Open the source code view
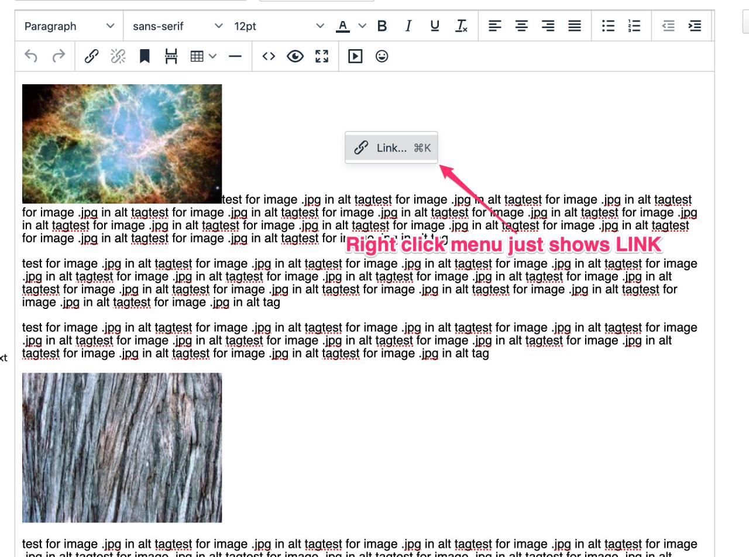The image size is (749, 557). (x=269, y=56)
